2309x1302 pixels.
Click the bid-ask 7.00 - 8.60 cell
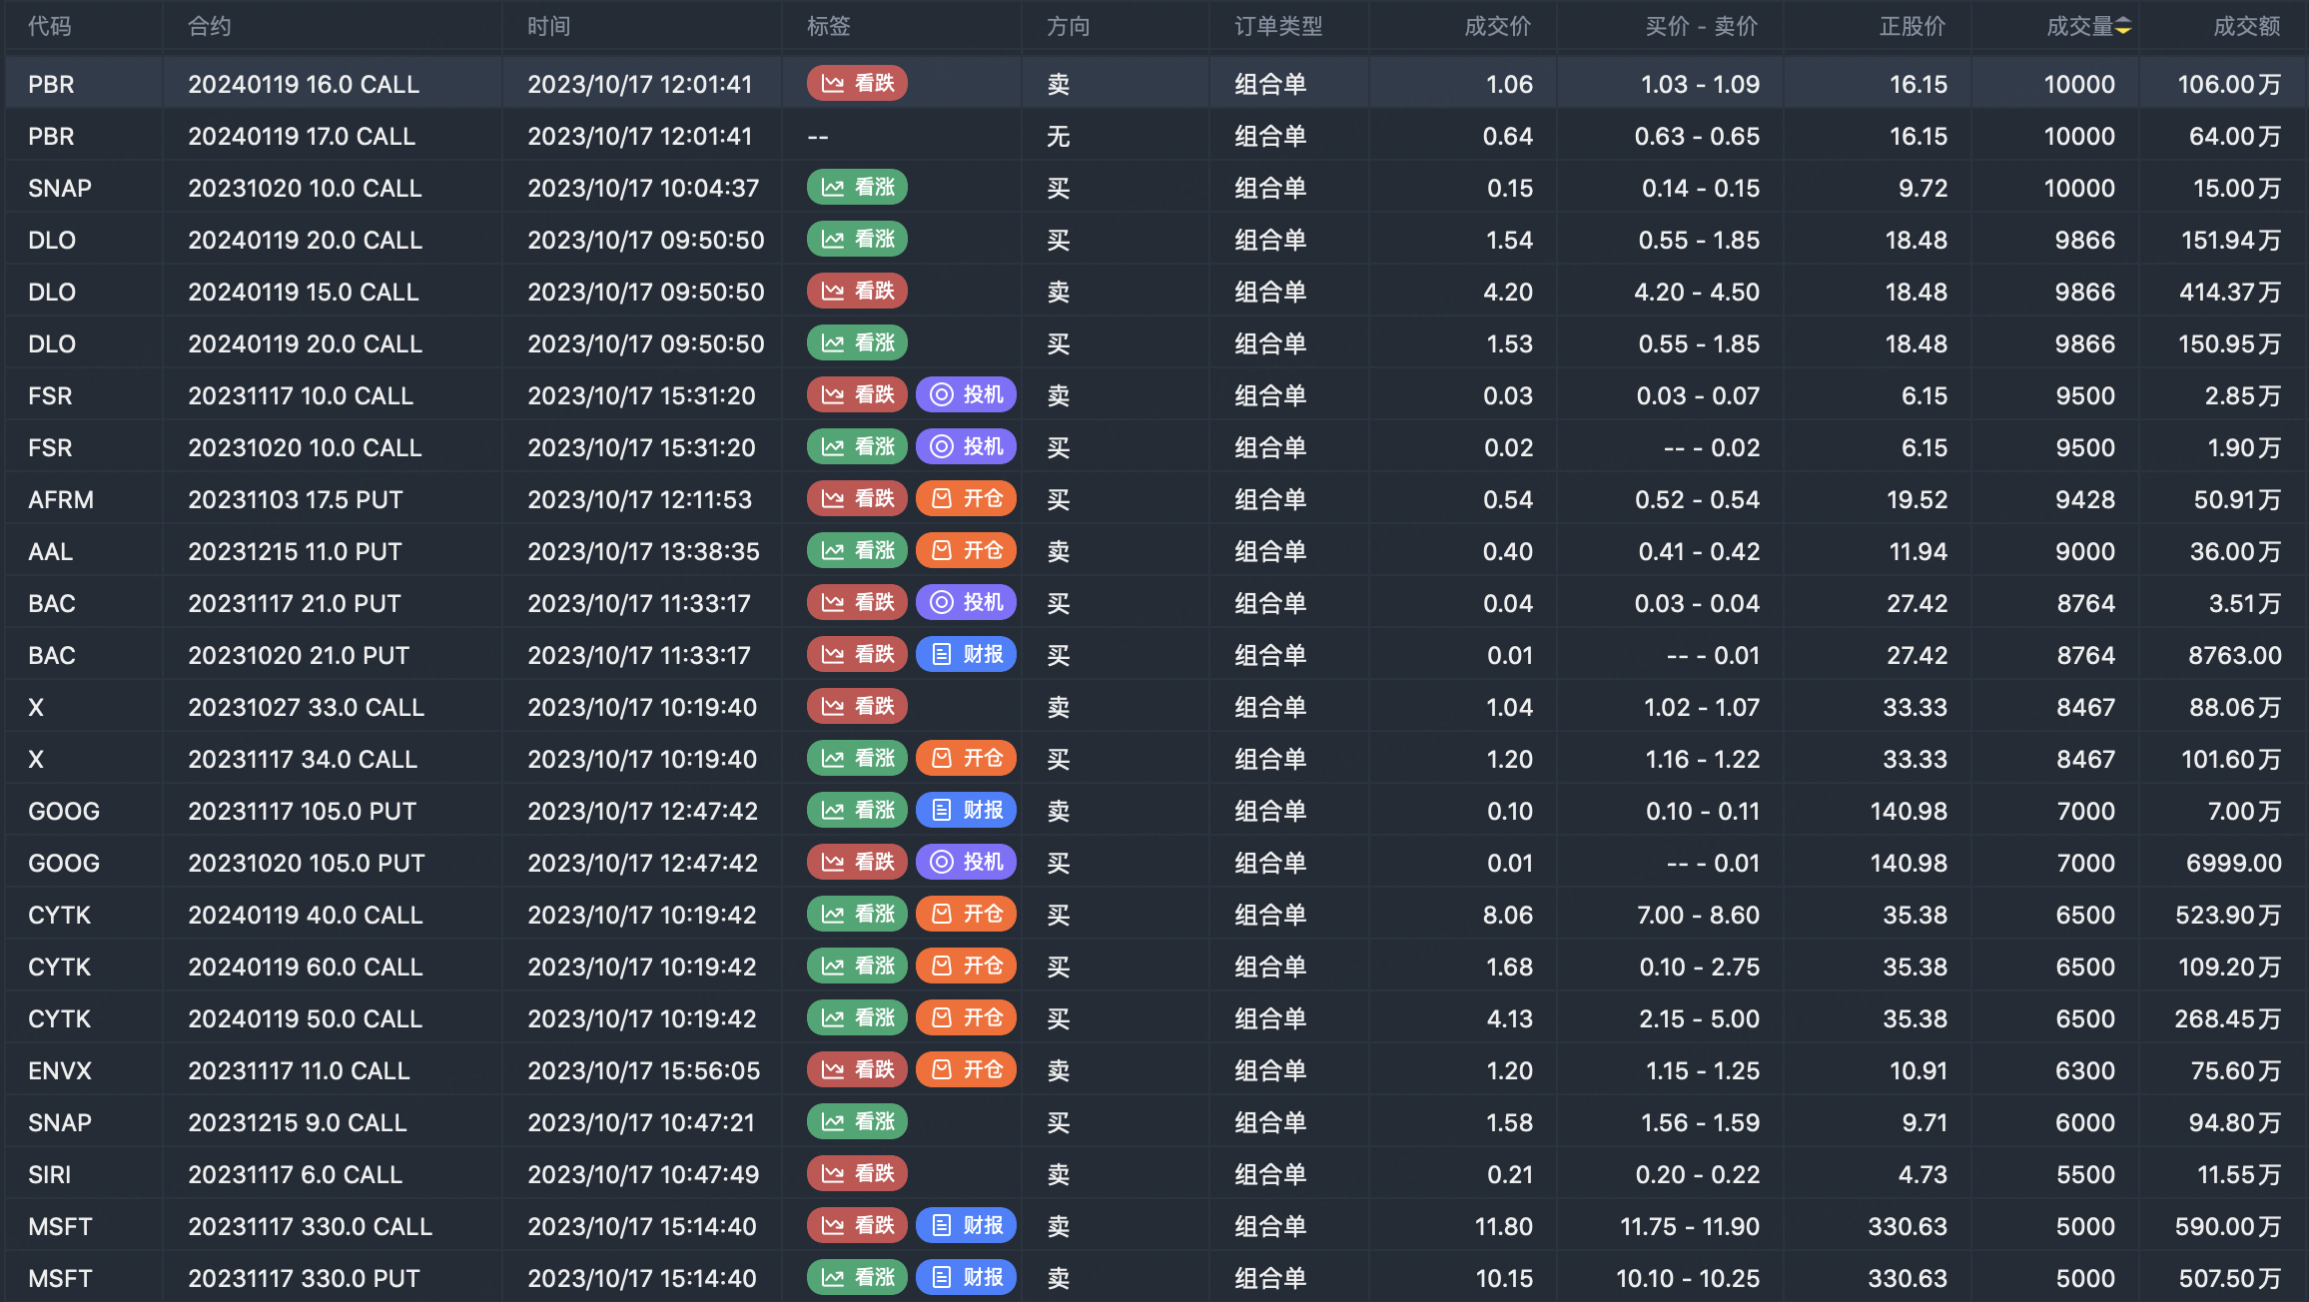pyautogui.click(x=1698, y=915)
